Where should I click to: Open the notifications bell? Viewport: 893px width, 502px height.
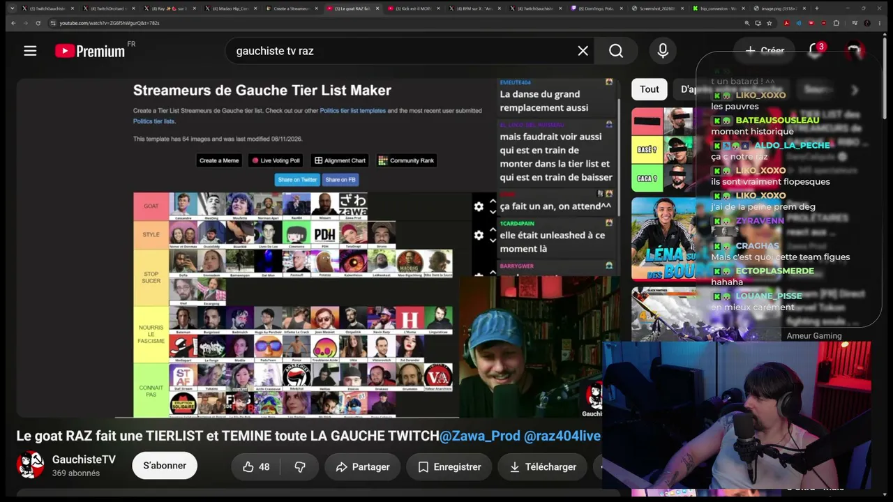(815, 50)
